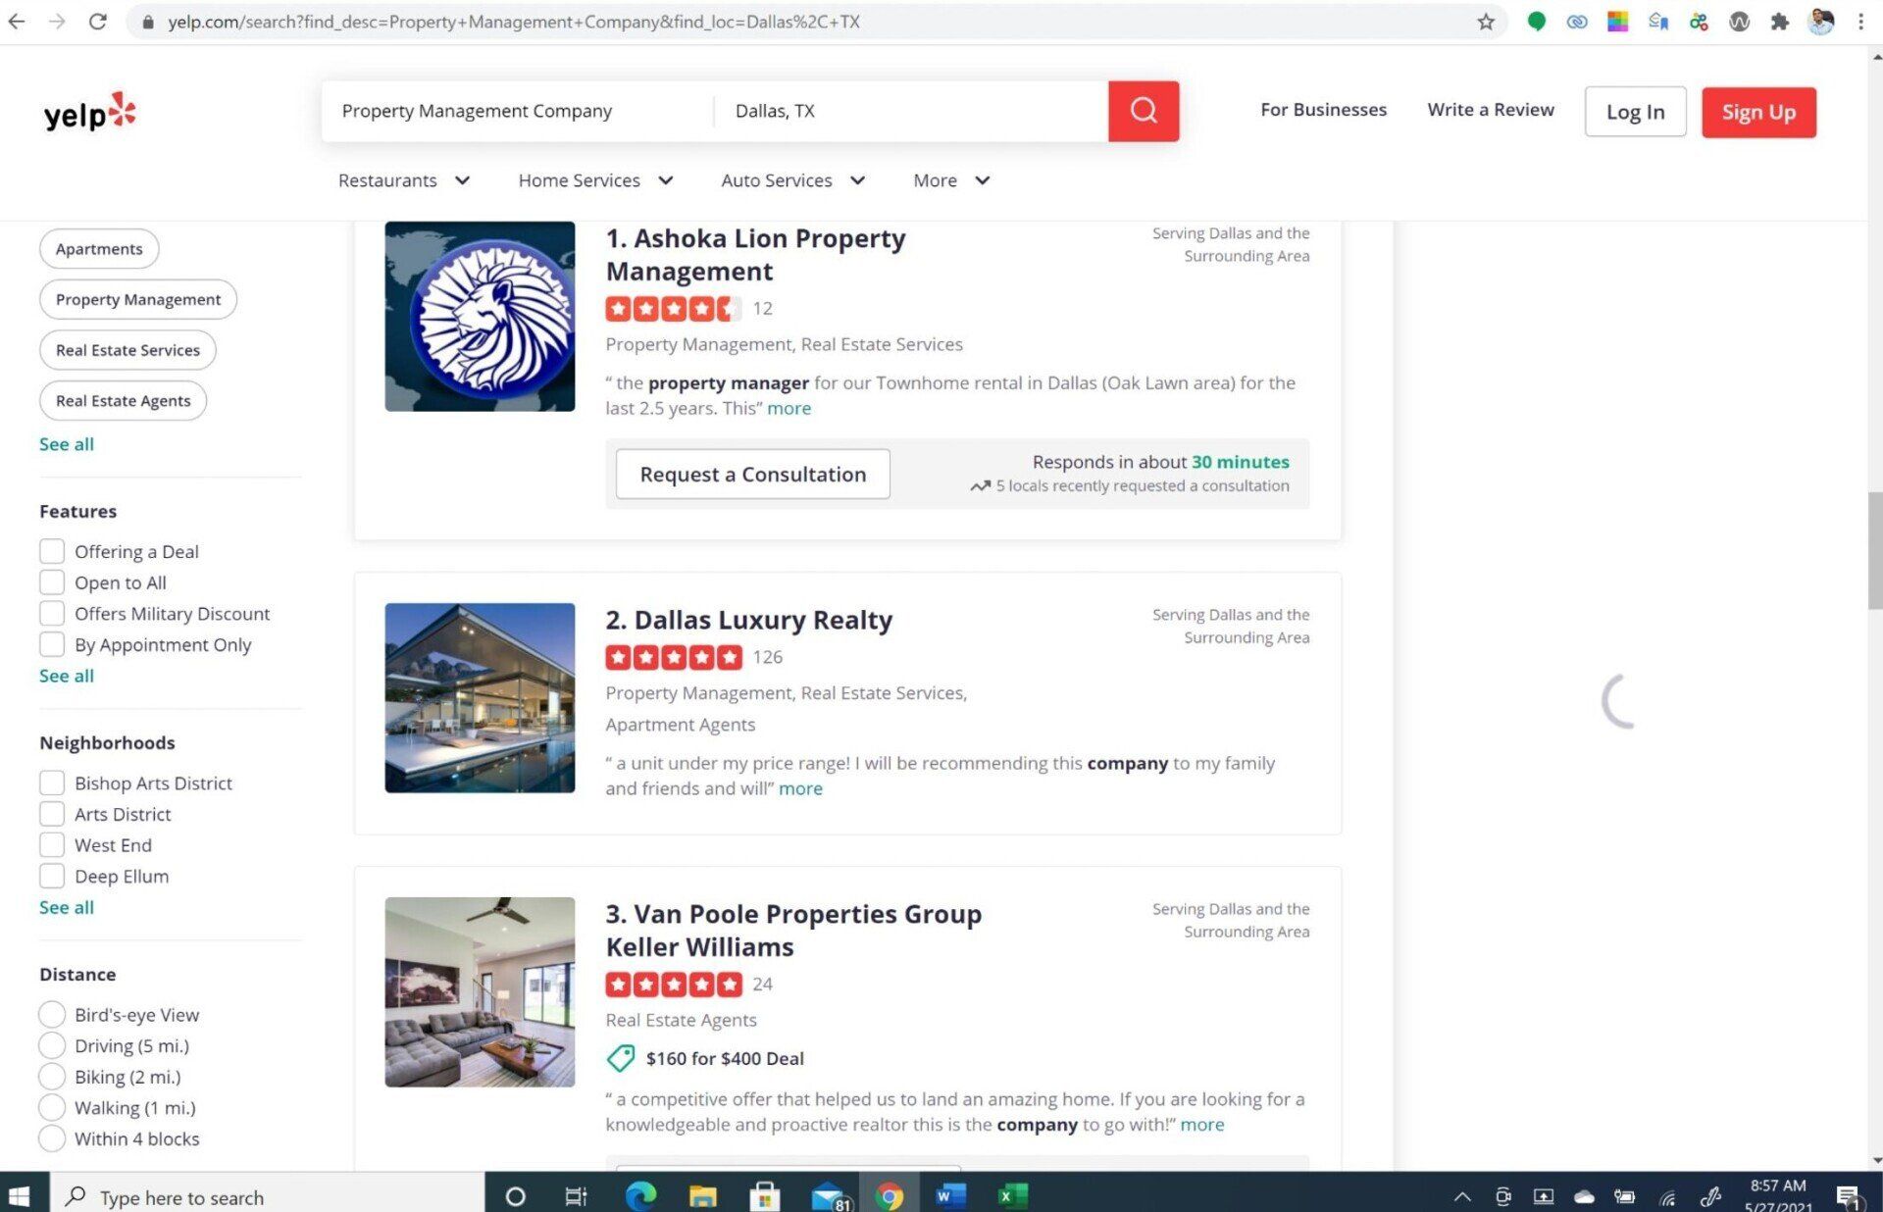The image size is (1883, 1212).
Task: Filter by Real Estate Services category
Action: pyautogui.click(x=127, y=350)
